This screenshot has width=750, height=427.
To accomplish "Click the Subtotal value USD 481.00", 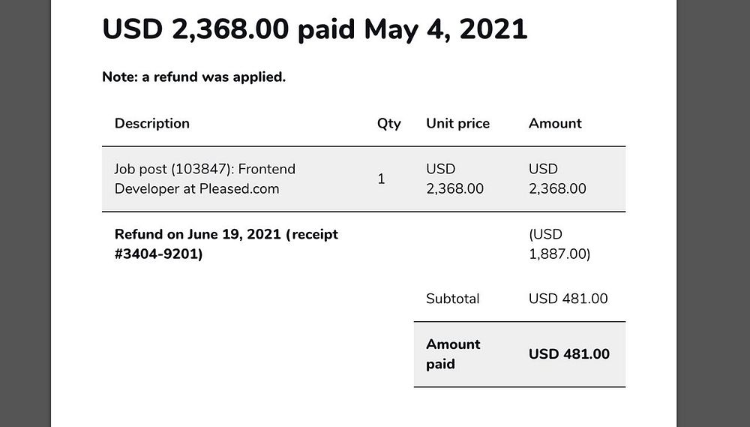I will coord(568,299).
